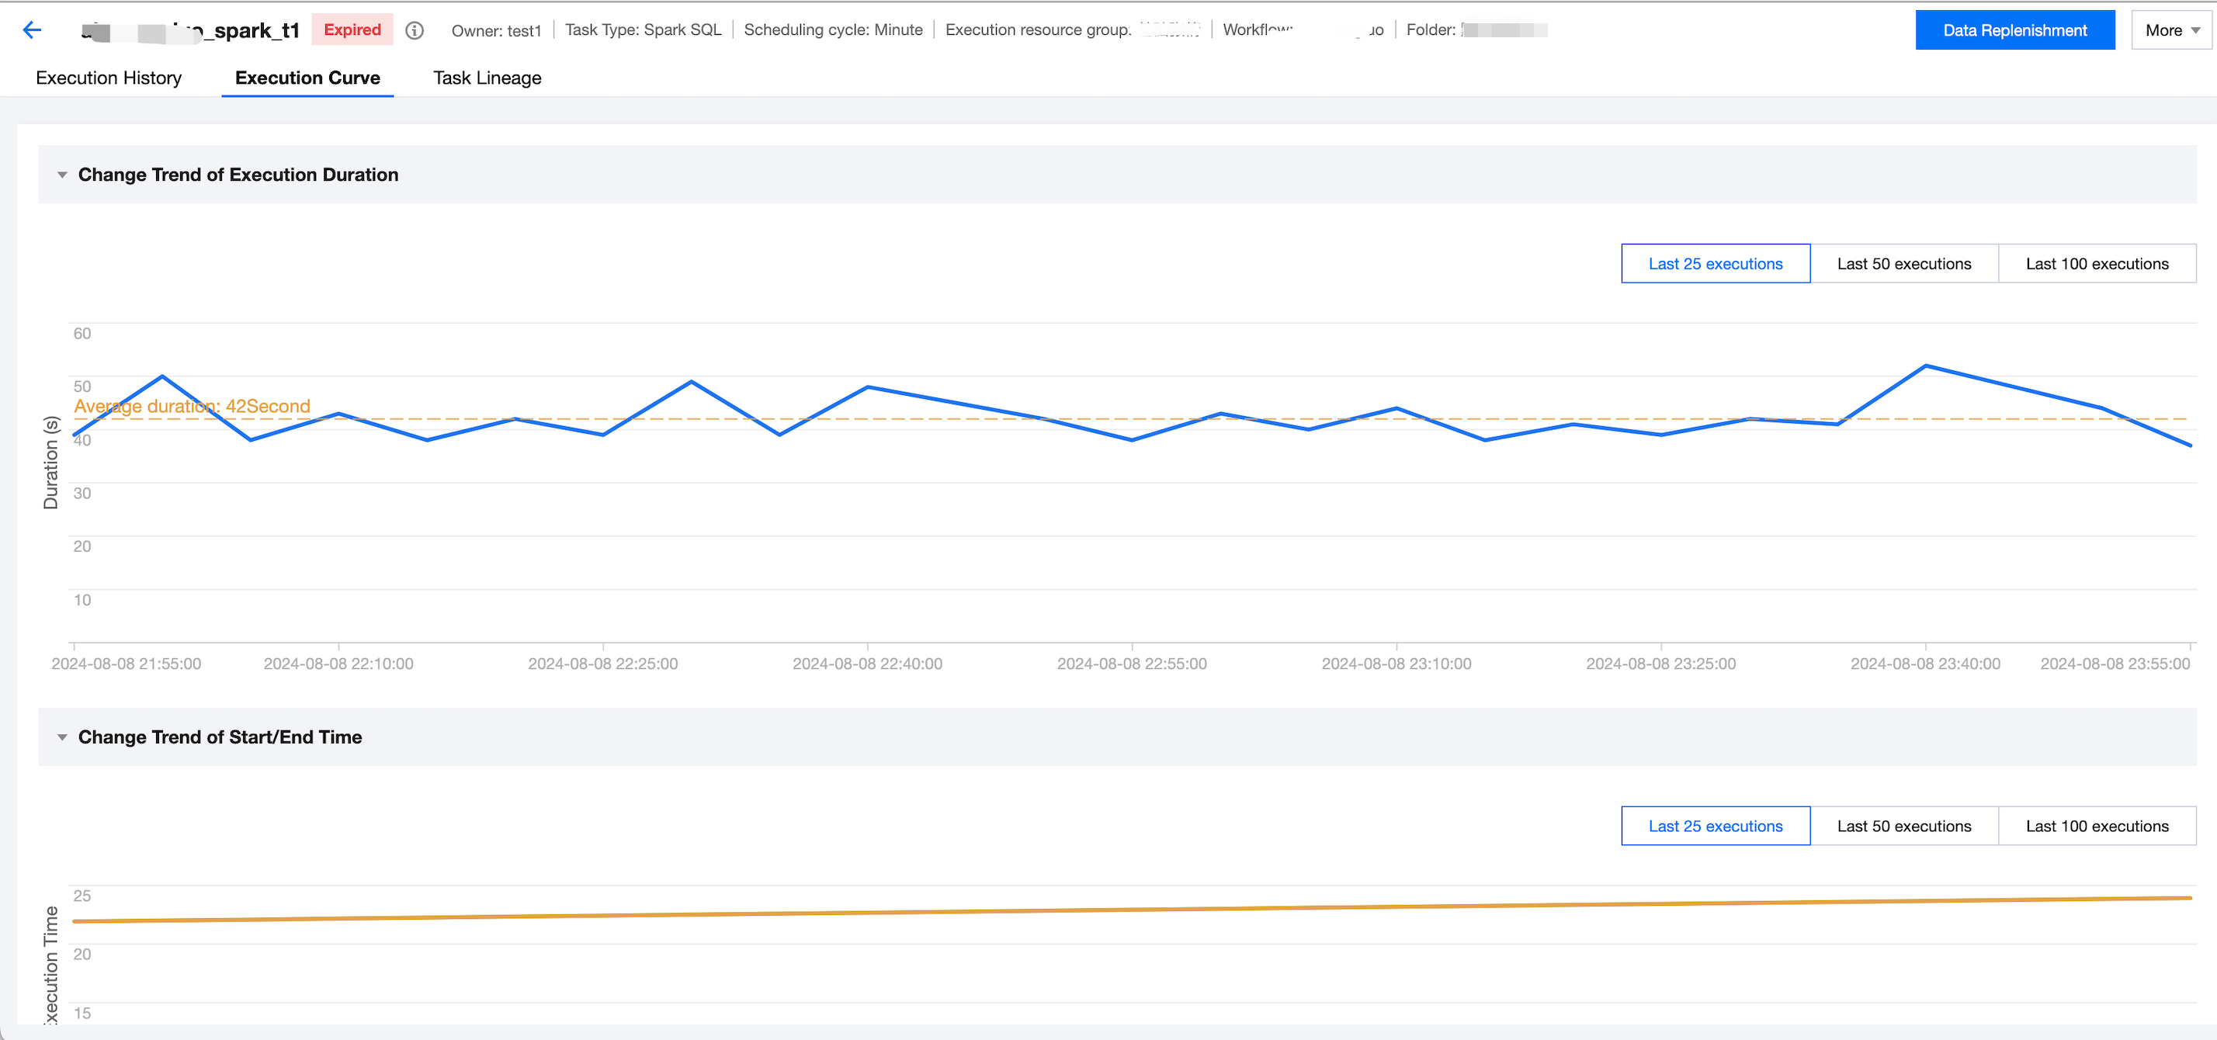
Task: Select Last 50 executions for start/end chart
Action: [1903, 826]
